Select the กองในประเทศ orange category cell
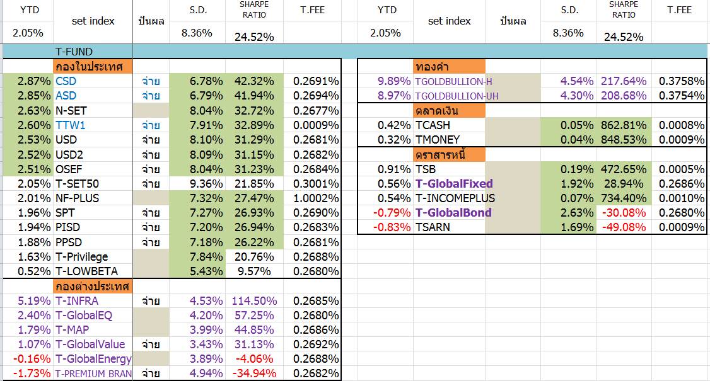 (x=93, y=67)
